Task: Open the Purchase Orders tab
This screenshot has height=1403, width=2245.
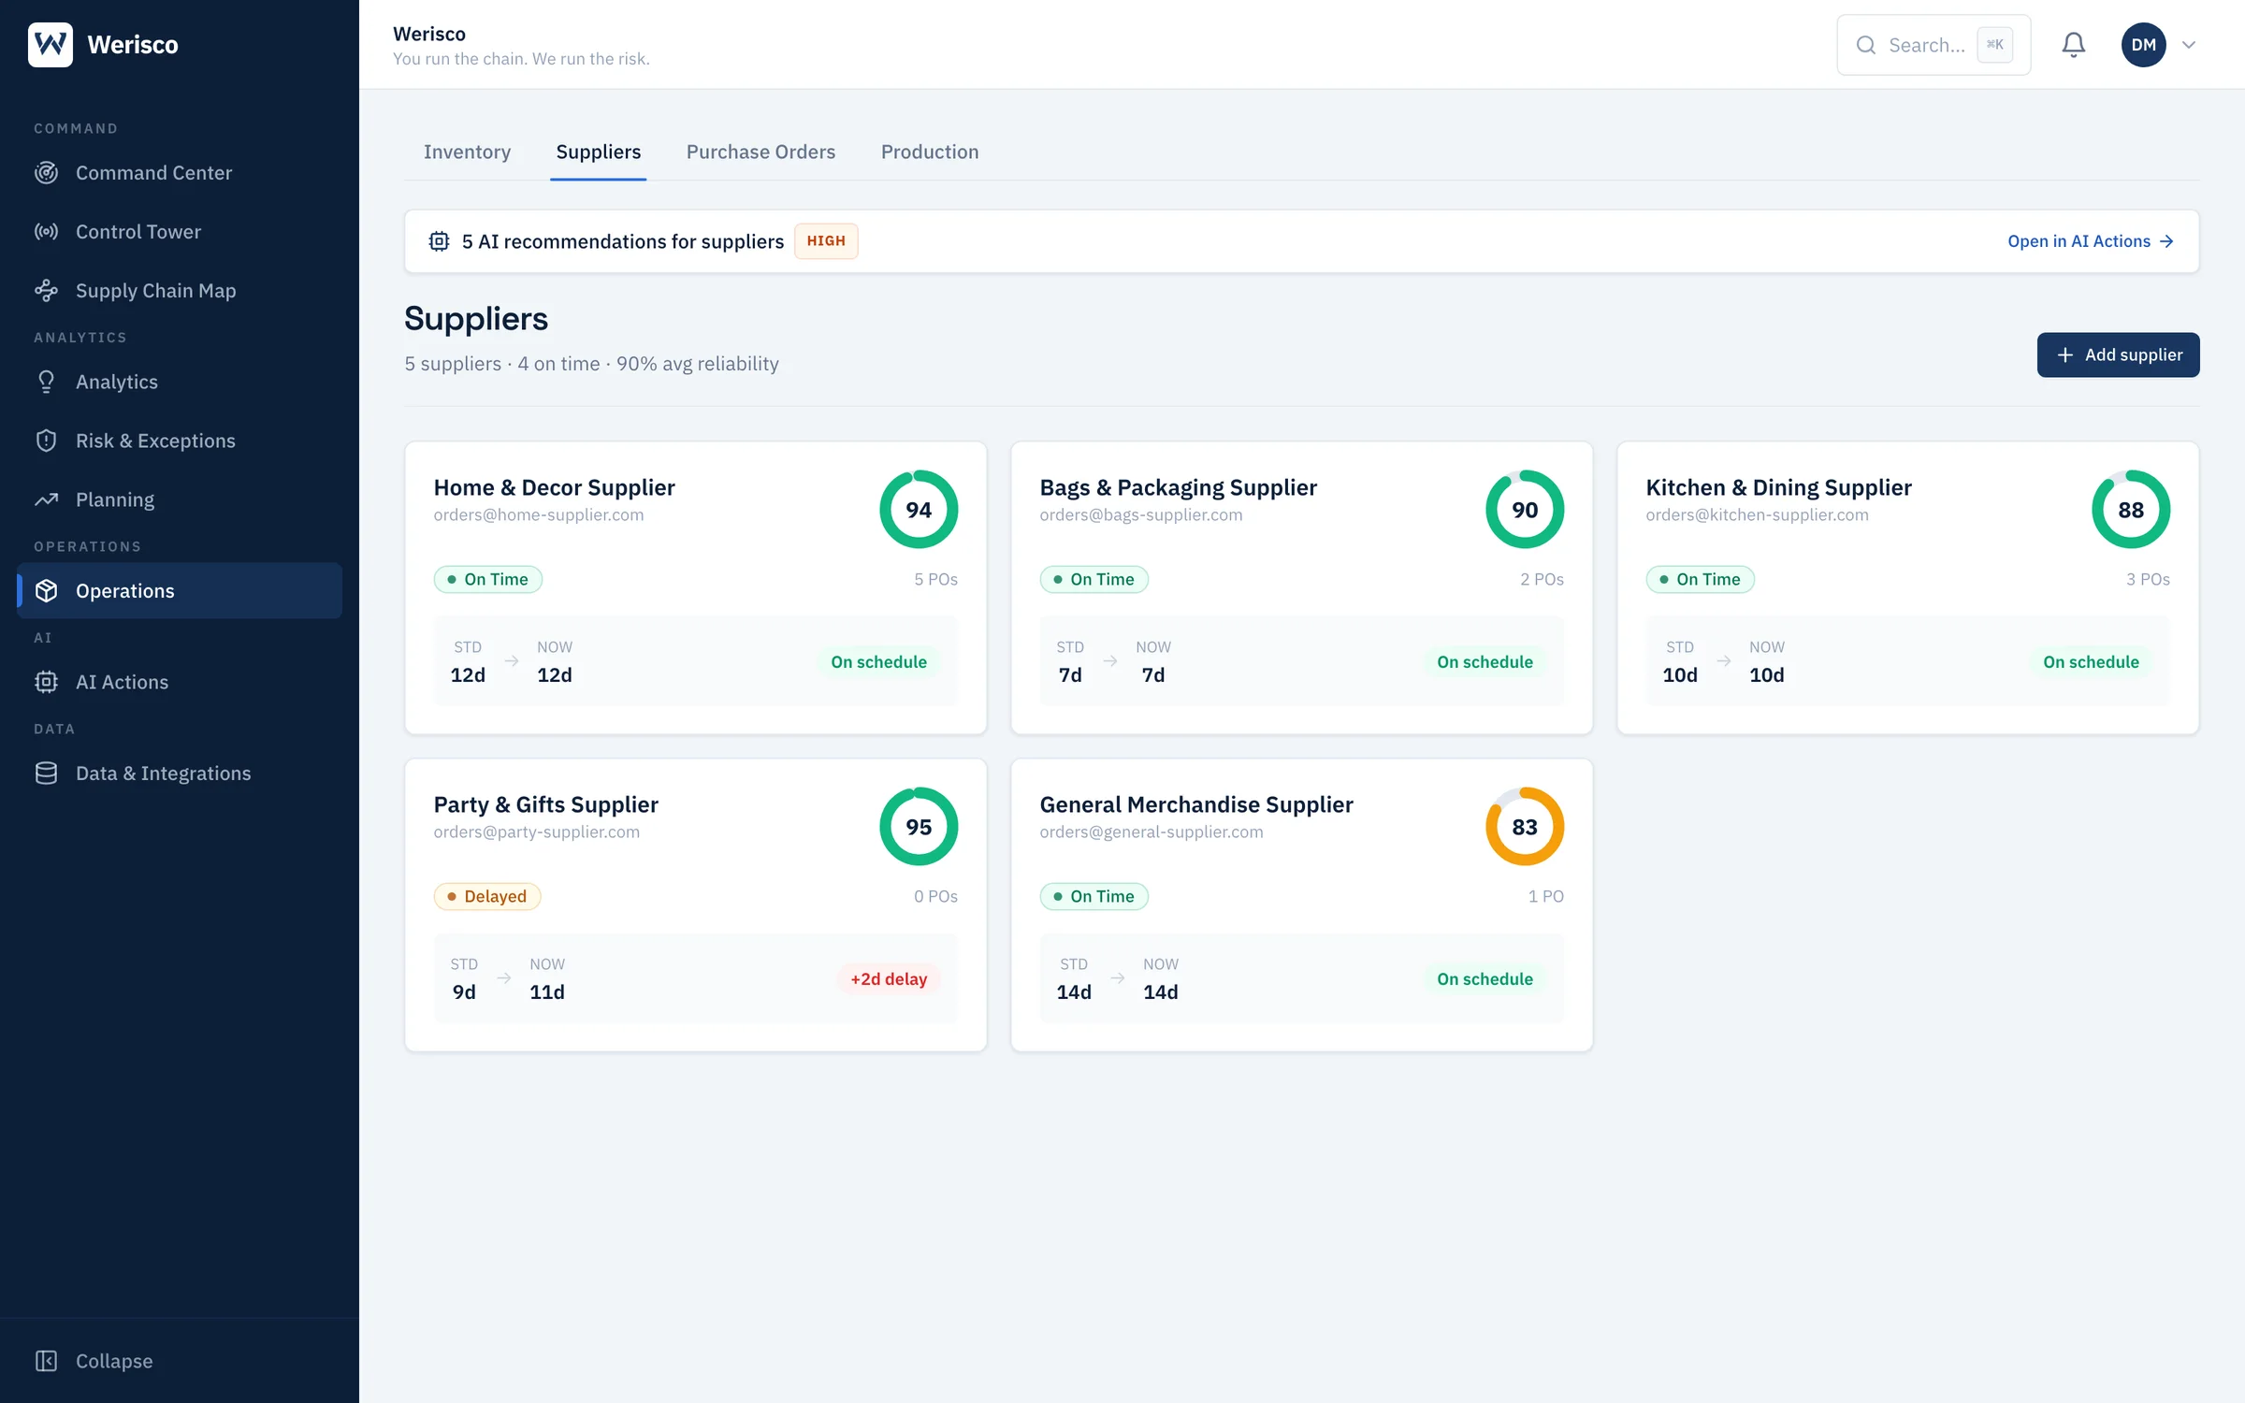Action: tap(760, 152)
